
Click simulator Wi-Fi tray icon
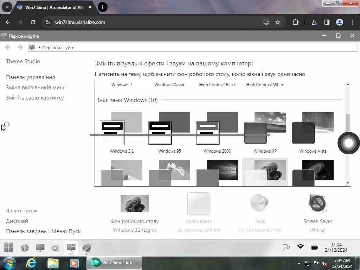tap(300, 247)
